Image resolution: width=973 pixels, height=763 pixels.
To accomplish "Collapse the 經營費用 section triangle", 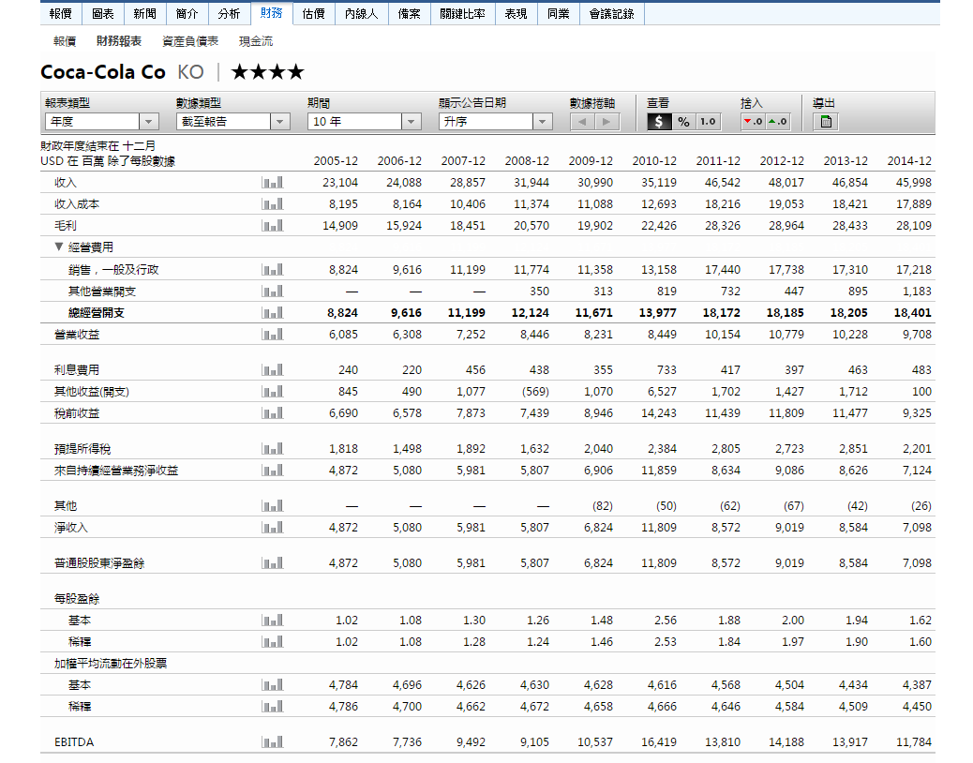I will pyautogui.click(x=59, y=247).
